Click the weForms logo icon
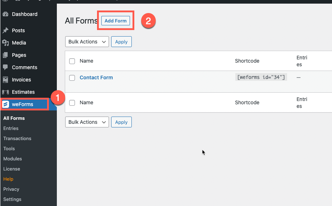 coord(6,105)
